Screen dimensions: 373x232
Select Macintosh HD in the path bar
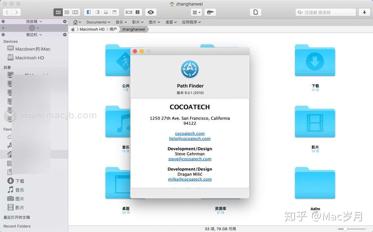point(92,29)
